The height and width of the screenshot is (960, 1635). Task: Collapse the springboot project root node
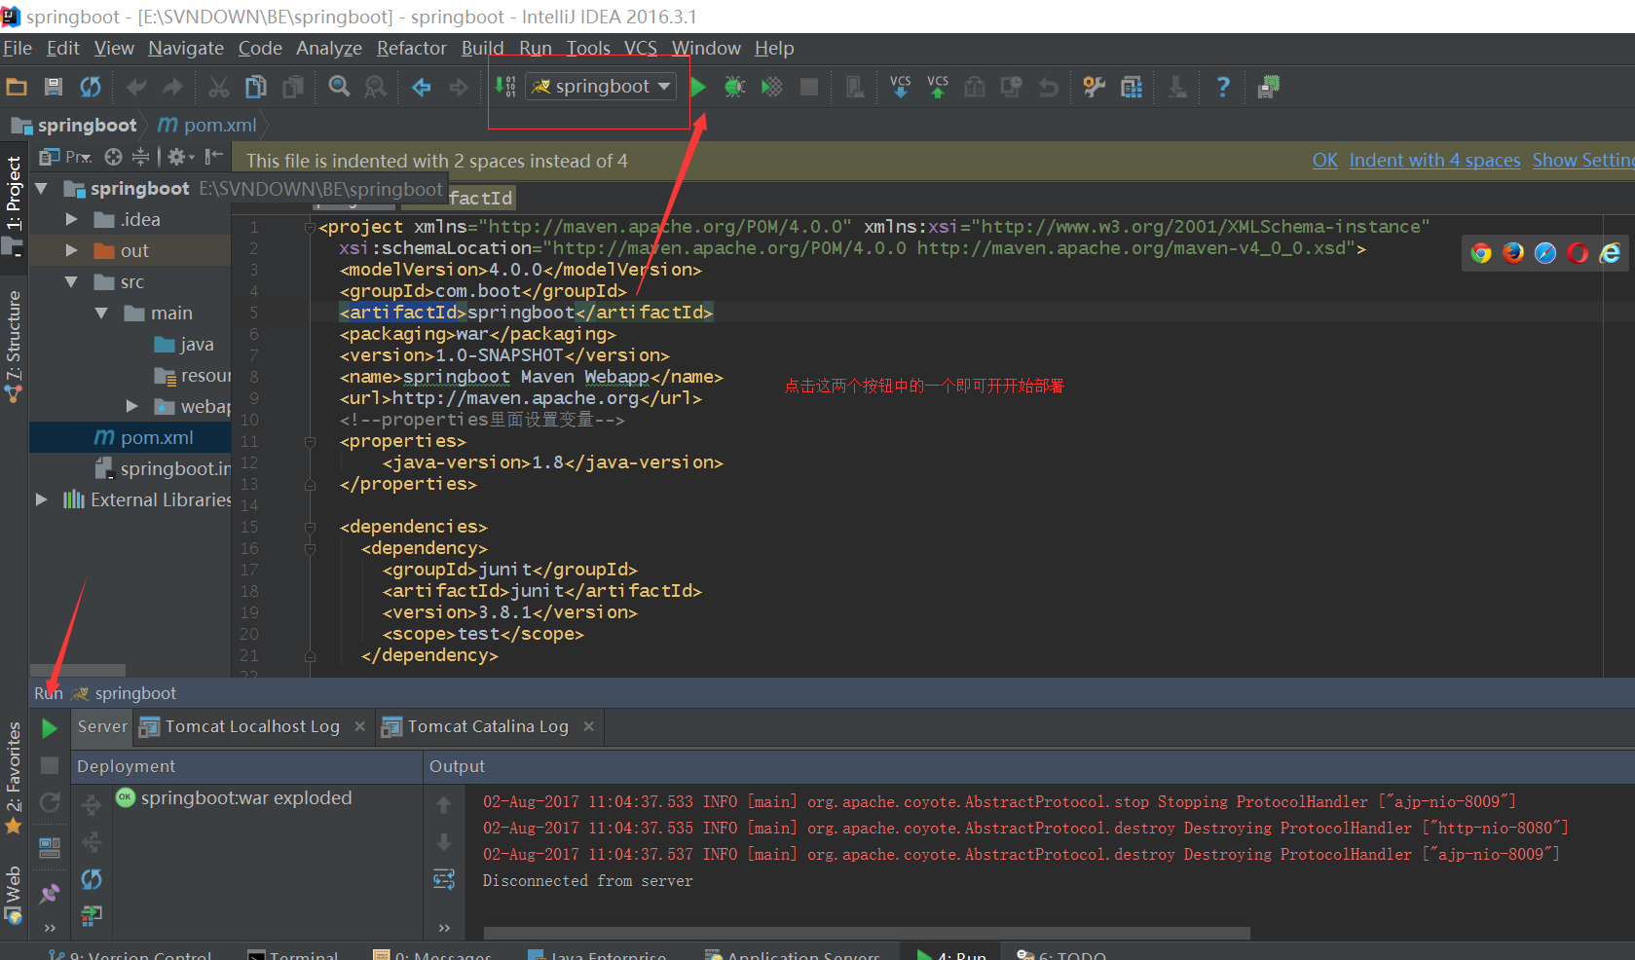[x=41, y=188]
